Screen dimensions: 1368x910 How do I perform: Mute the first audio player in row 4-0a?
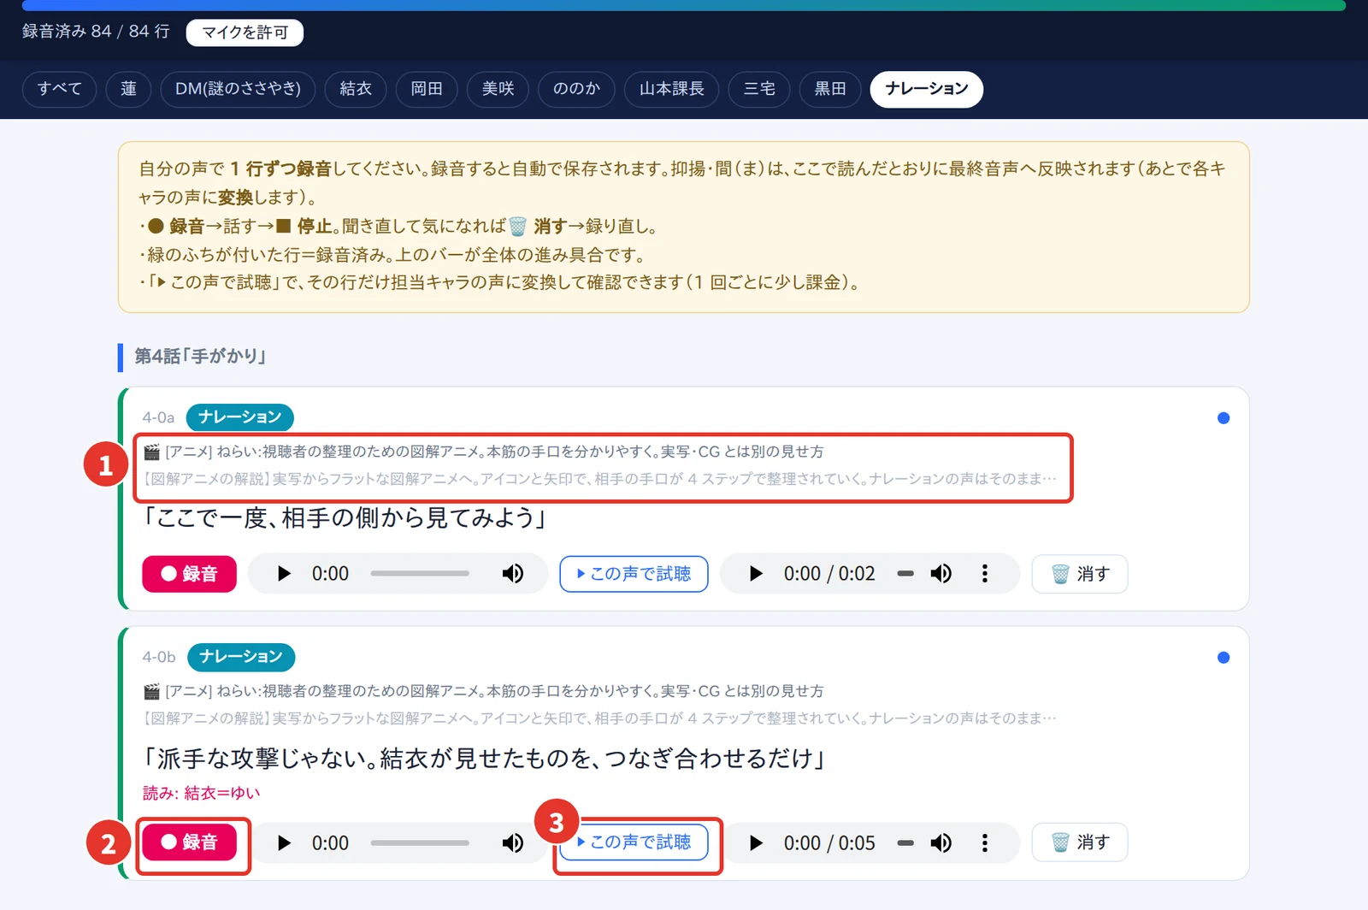click(x=513, y=574)
